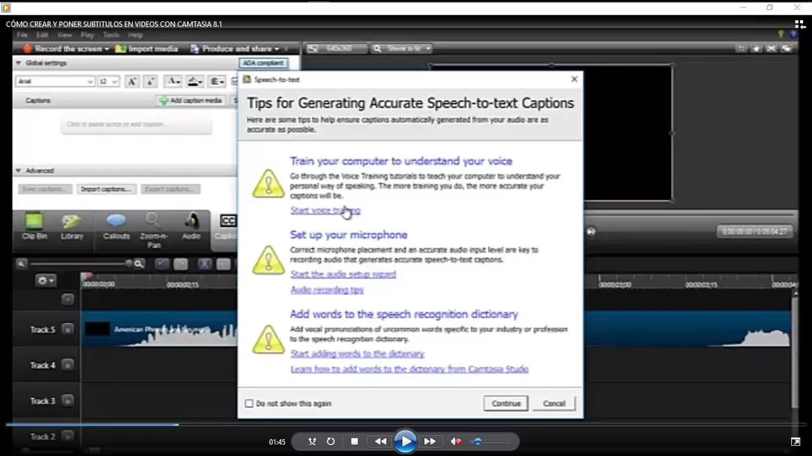Open the Library tab

[x=72, y=227]
